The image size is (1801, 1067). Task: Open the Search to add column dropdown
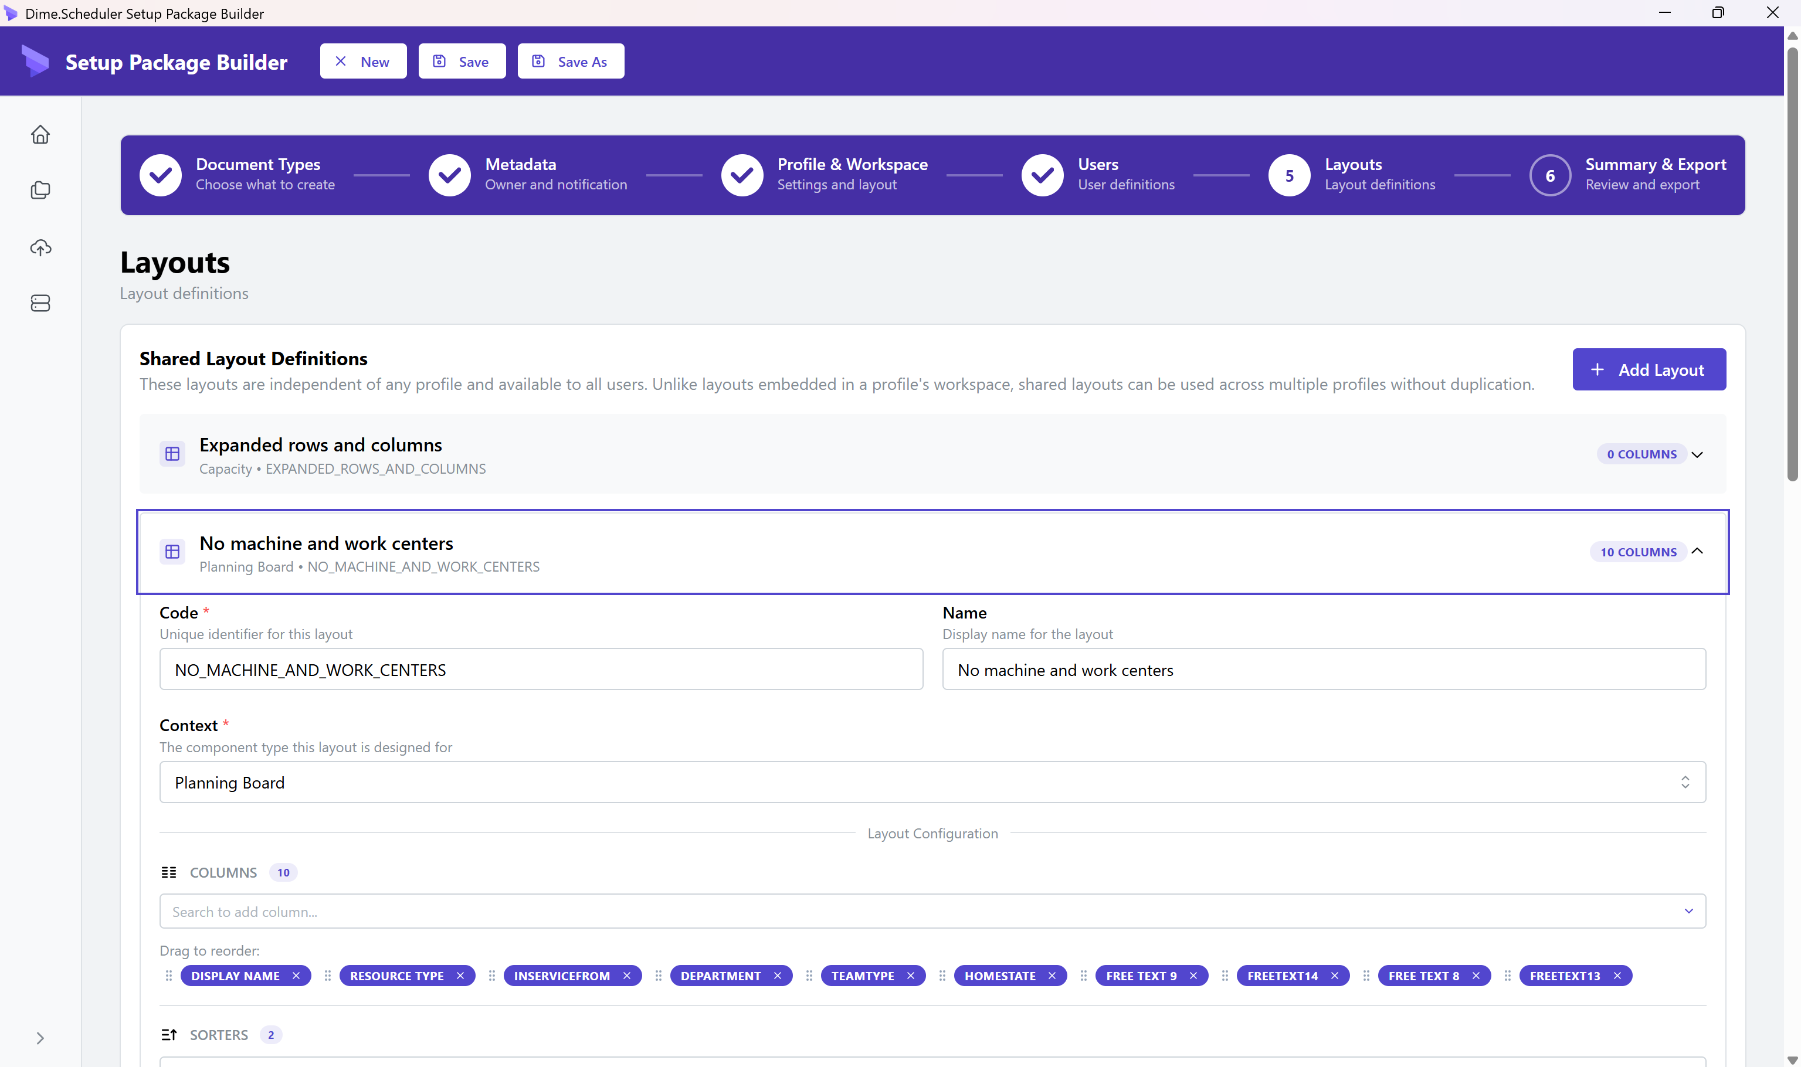[x=932, y=911]
